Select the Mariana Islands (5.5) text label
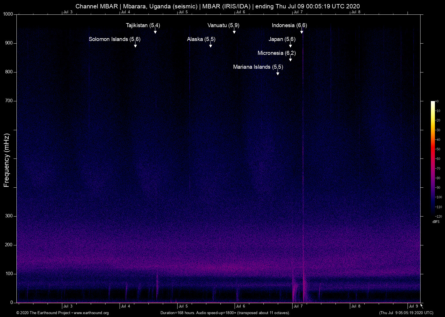Screen dimensions: 445x317 pos(258,67)
